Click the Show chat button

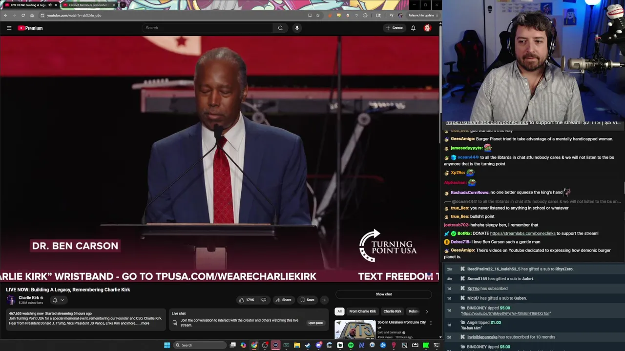click(x=384, y=294)
